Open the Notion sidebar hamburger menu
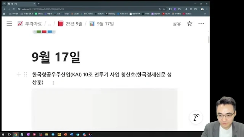Viewport: 244px width, 137px height. (x=9, y=24)
